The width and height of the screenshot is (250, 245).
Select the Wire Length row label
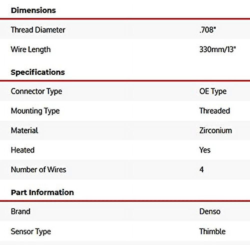[30, 49]
